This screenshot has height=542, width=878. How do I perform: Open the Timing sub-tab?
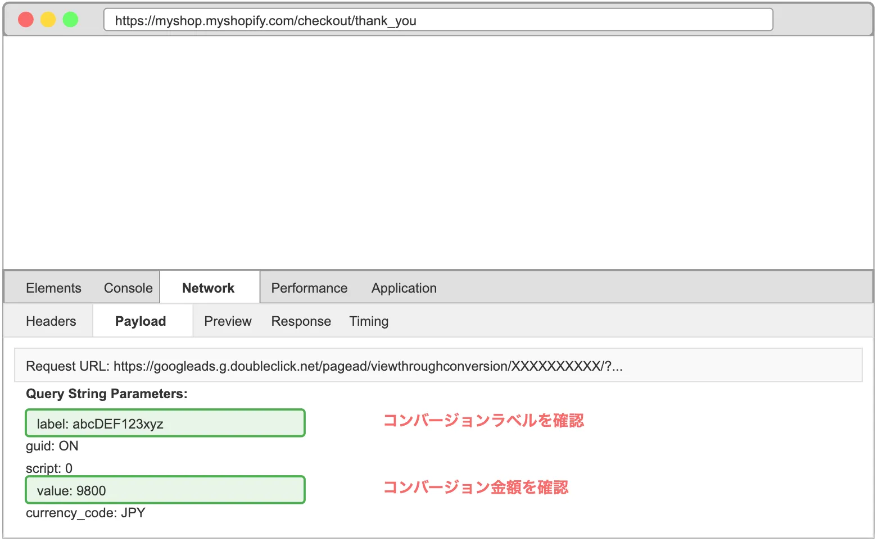[x=369, y=321]
